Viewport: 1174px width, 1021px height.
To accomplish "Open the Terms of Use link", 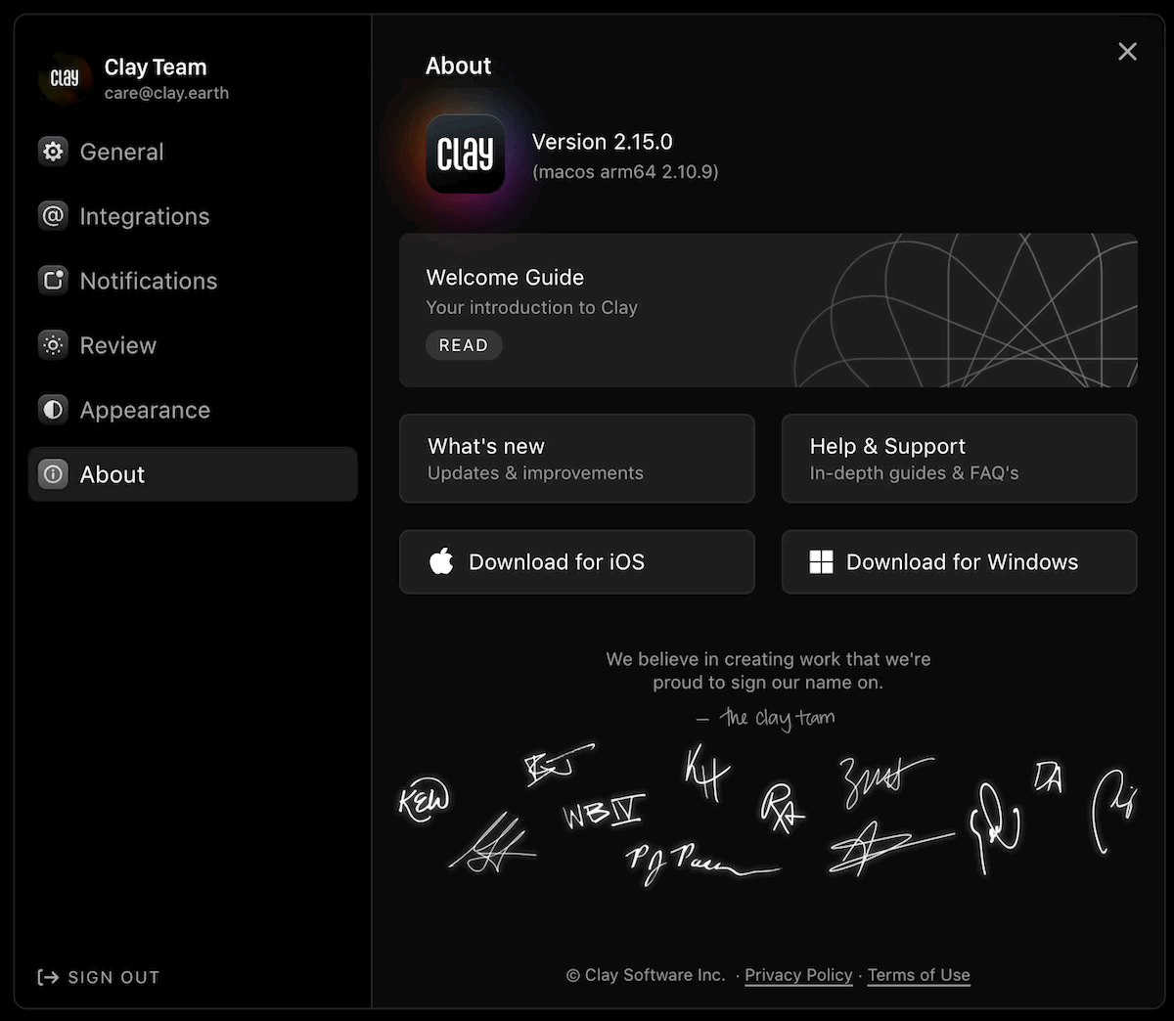I will pos(919,975).
